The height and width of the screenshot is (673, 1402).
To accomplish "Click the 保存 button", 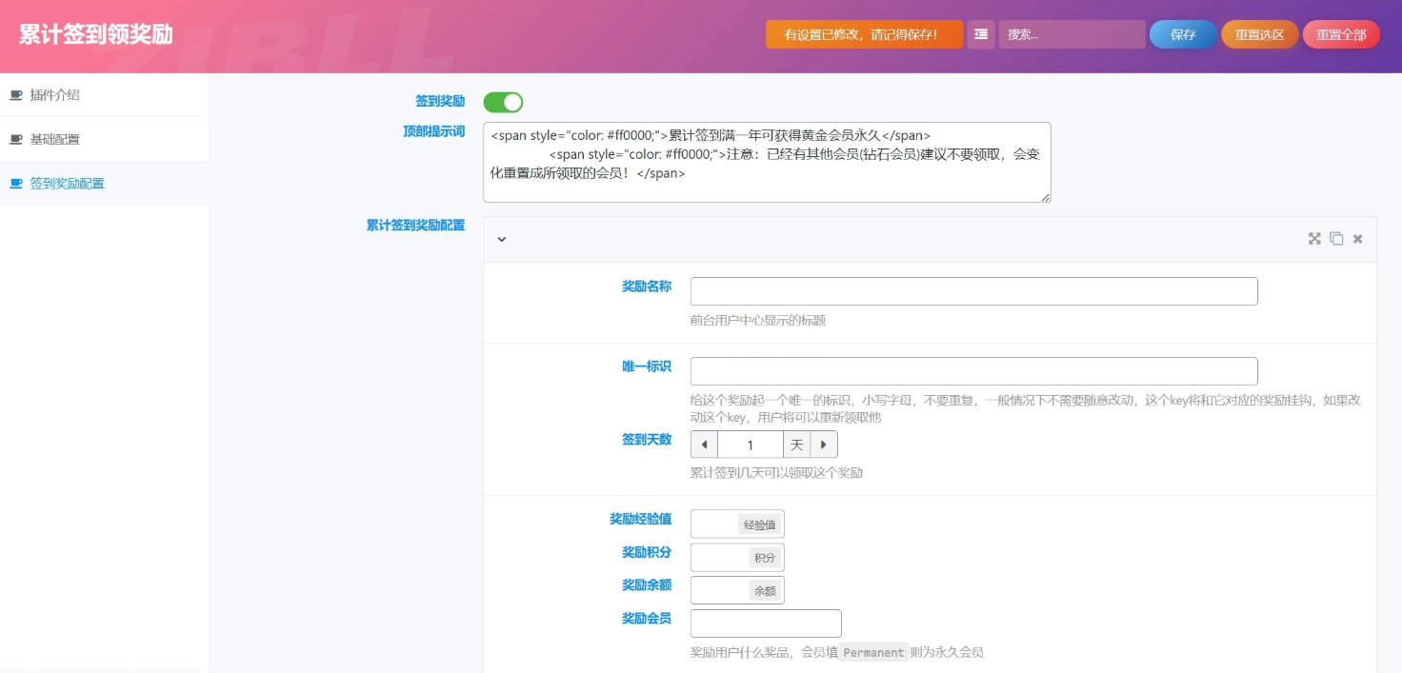I will 1182,34.
